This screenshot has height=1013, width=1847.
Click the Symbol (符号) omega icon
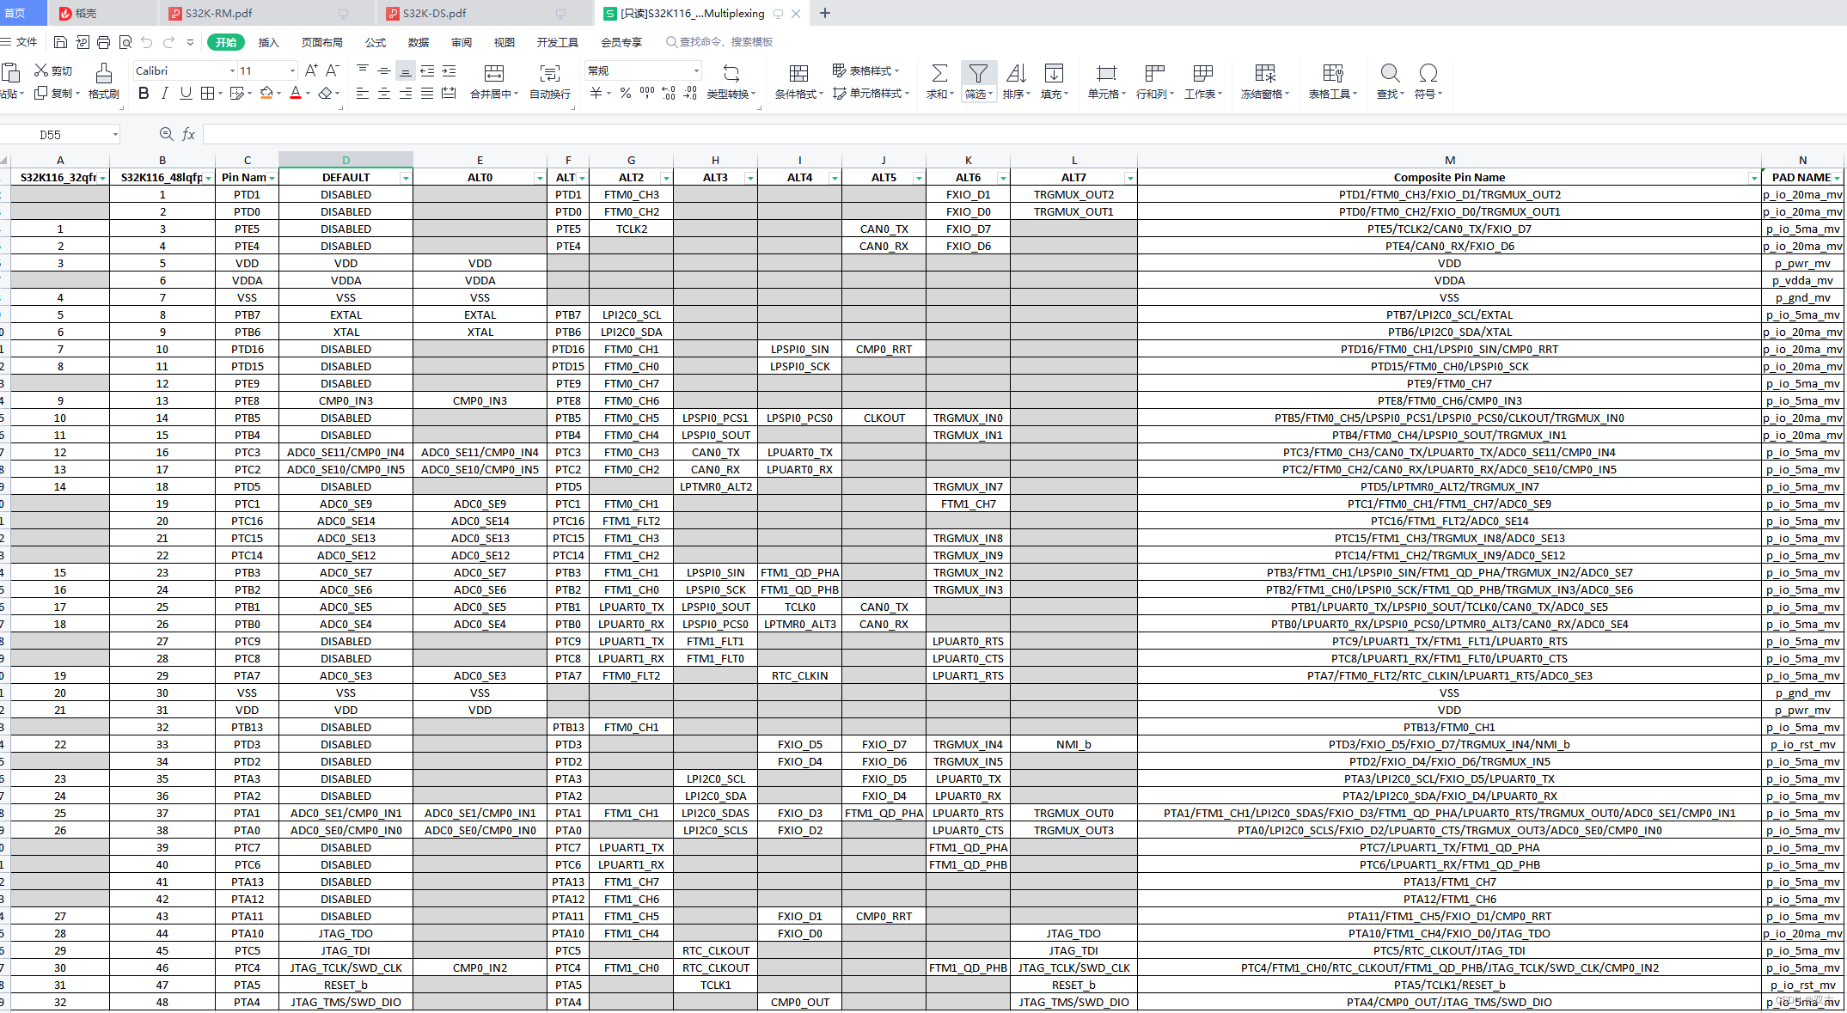[x=1428, y=74]
